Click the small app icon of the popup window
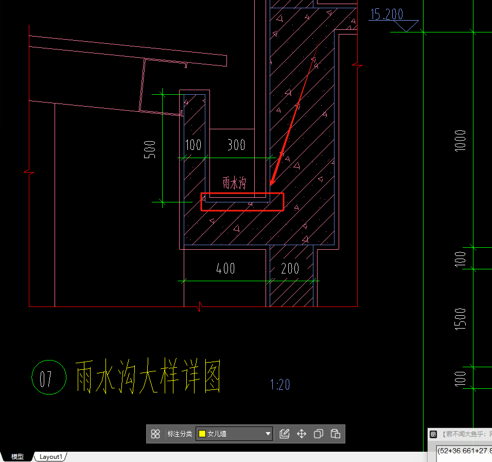492x462 pixels. 433,434
